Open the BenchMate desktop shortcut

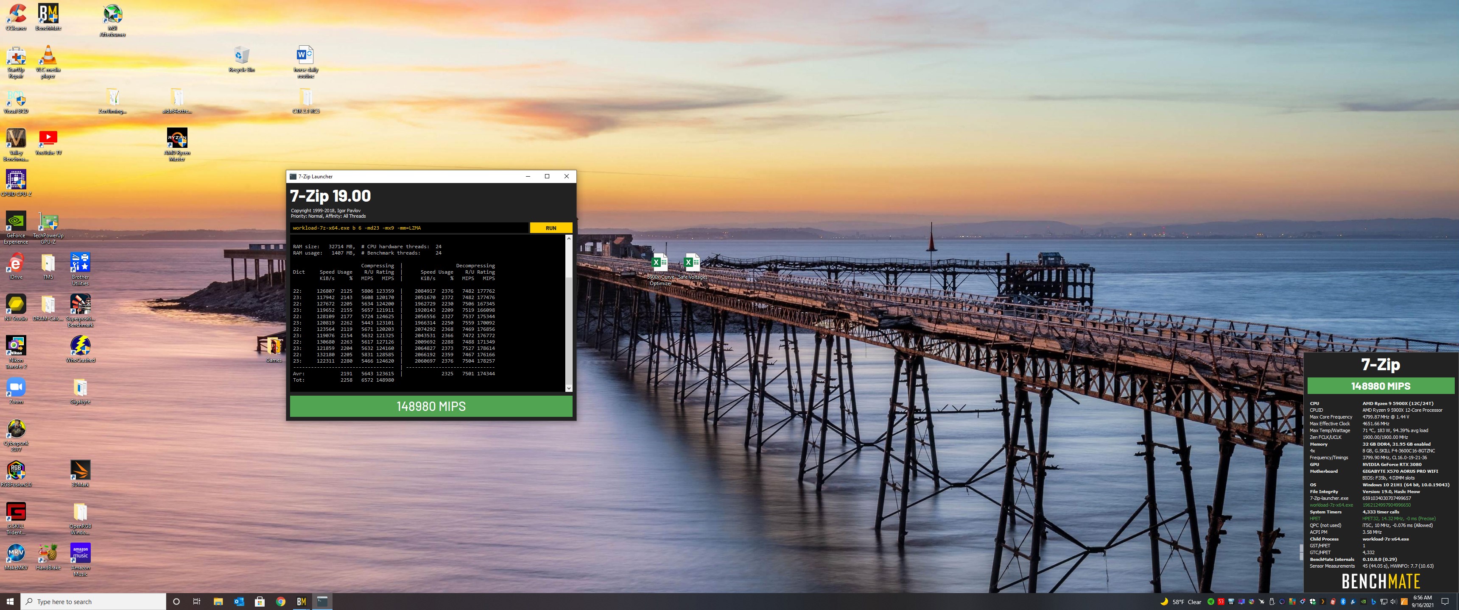tap(48, 17)
